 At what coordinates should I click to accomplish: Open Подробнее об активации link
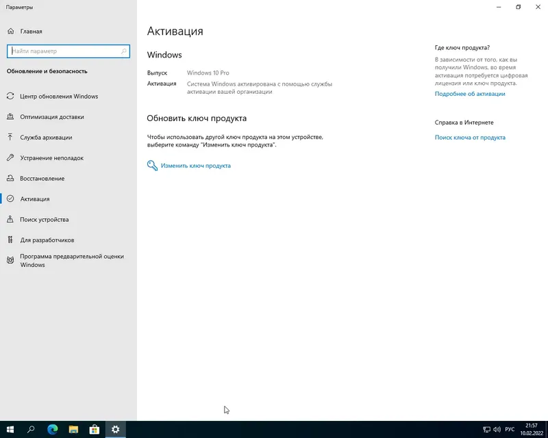click(x=470, y=94)
